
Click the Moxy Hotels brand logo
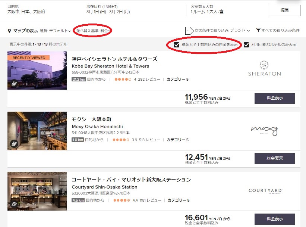264,131
